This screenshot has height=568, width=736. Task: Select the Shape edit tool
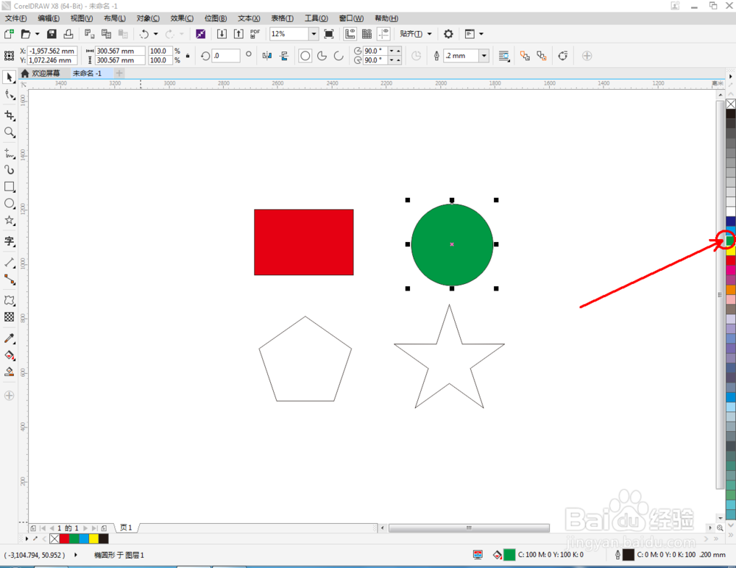point(10,95)
